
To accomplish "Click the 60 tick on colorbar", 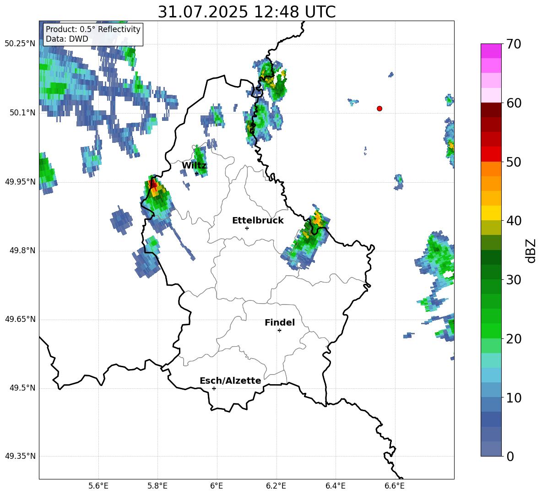I will 514,103.
